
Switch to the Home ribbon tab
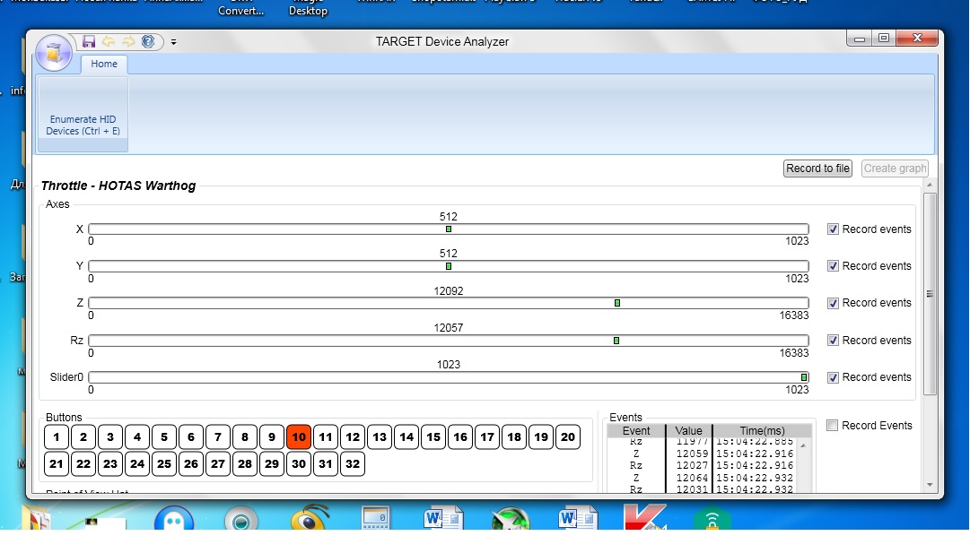coord(104,64)
